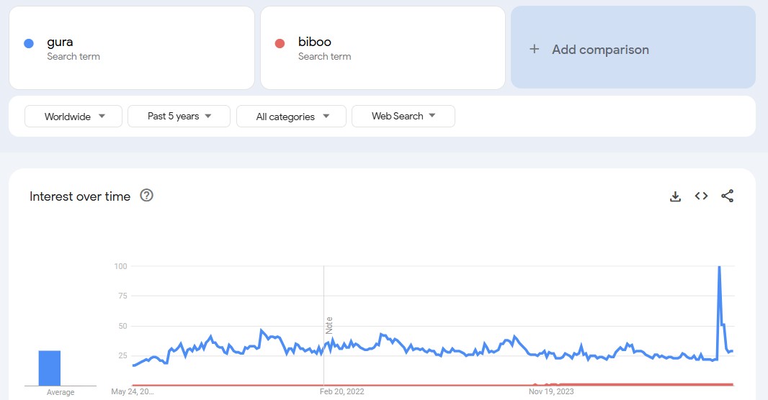Click the blue dot next to gura
This screenshot has width=768, height=400.
[29, 43]
